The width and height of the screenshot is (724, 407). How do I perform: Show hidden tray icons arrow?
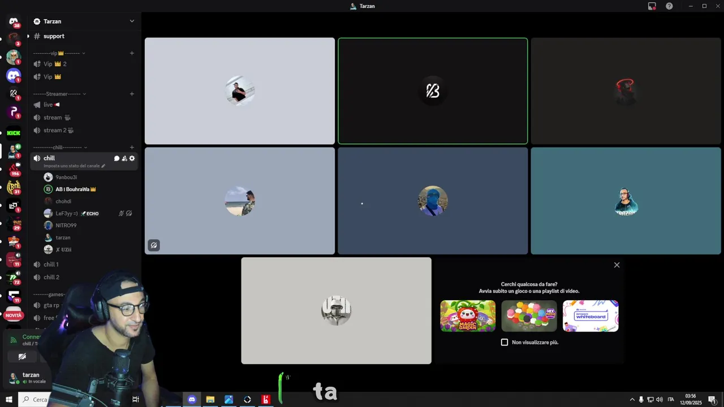(632, 400)
